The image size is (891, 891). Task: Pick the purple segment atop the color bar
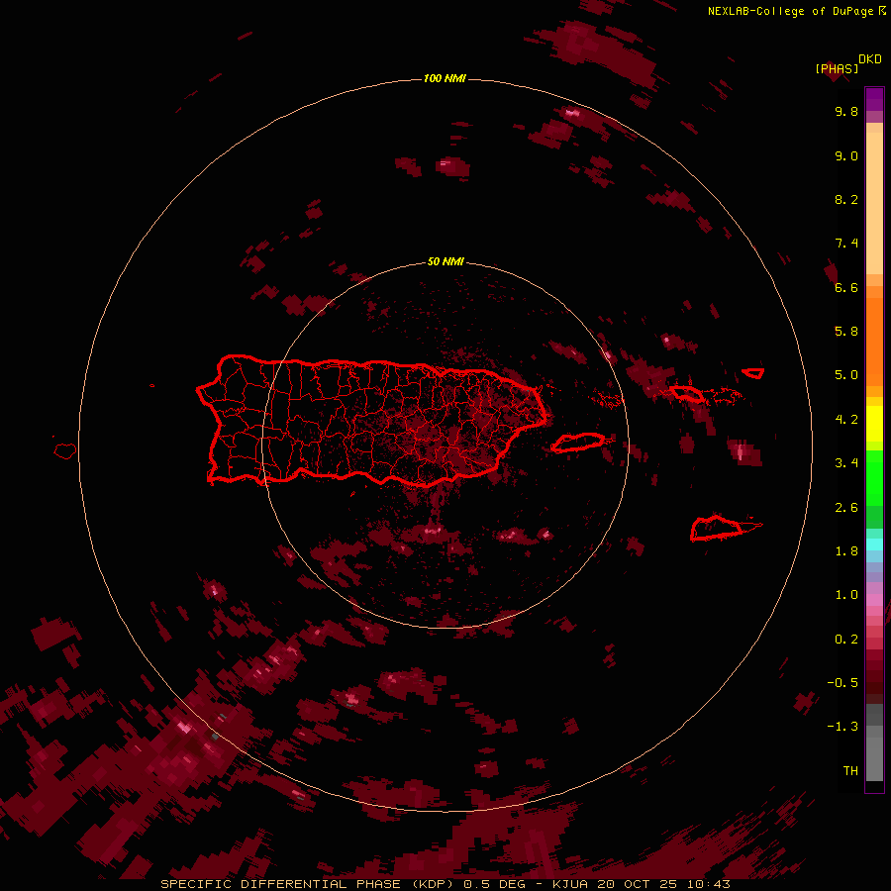(x=874, y=99)
